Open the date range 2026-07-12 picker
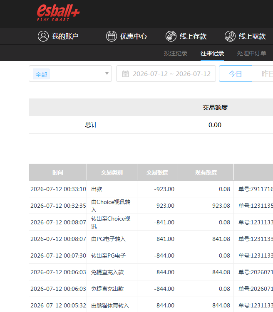273x312 pixels. (x=166, y=74)
